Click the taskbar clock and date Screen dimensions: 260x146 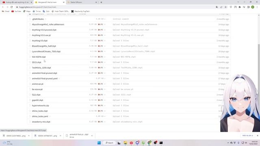[254, 143]
